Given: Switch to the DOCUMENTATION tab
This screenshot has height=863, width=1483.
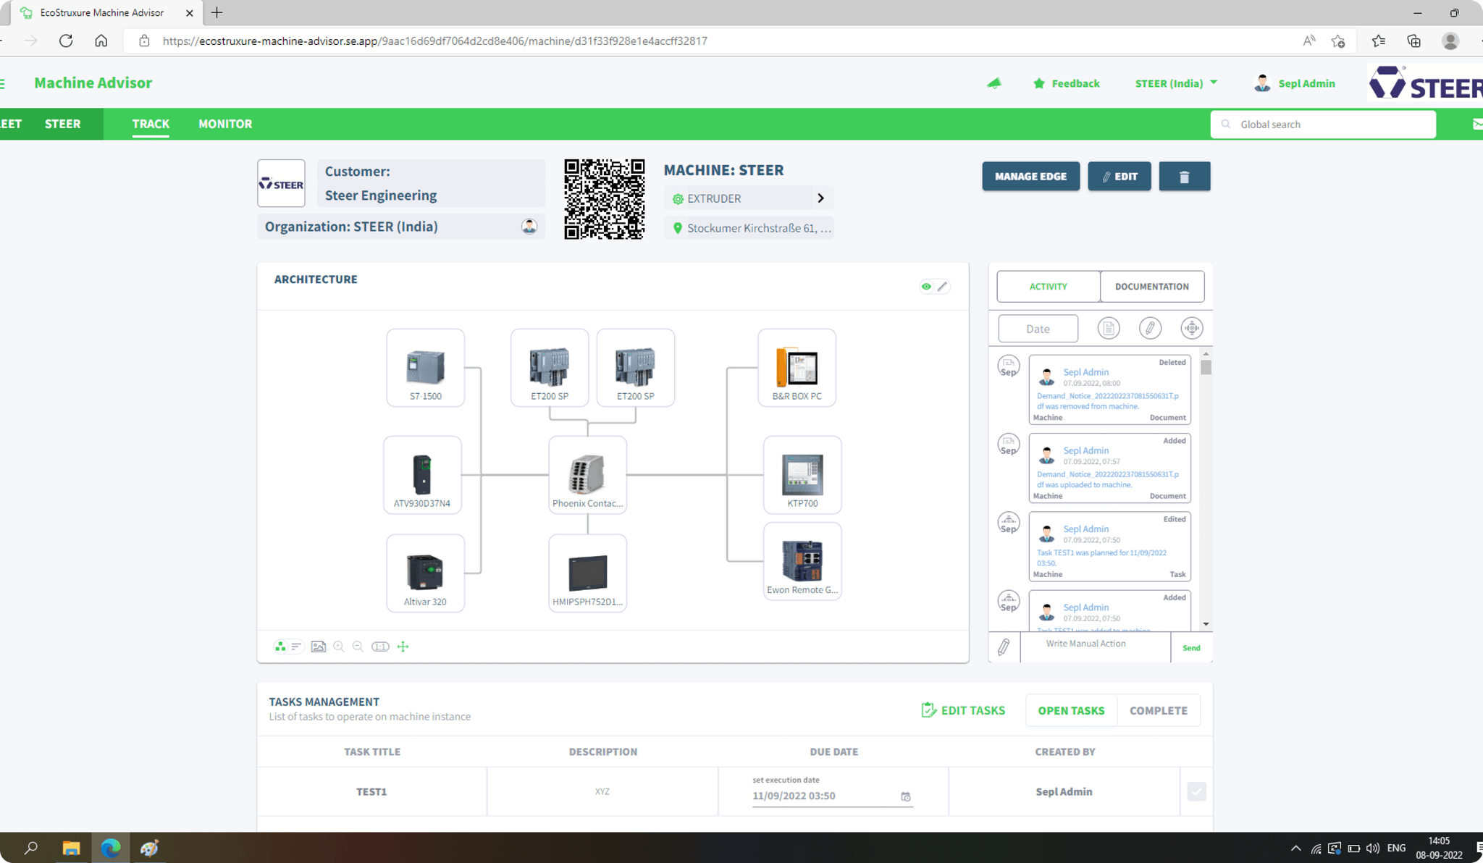Looking at the screenshot, I should pos(1151,287).
